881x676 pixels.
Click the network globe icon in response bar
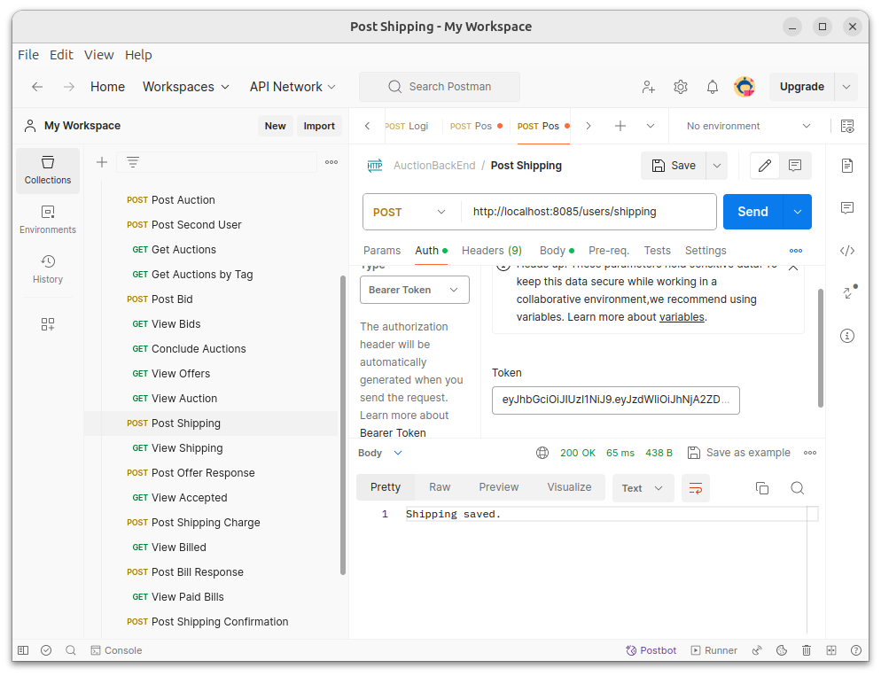[542, 453]
